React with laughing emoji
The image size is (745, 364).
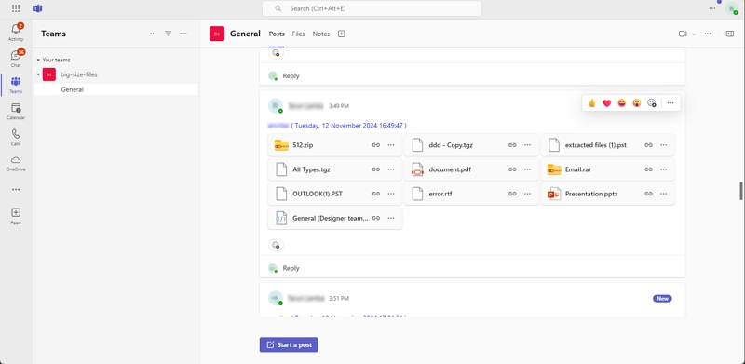(x=621, y=103)
